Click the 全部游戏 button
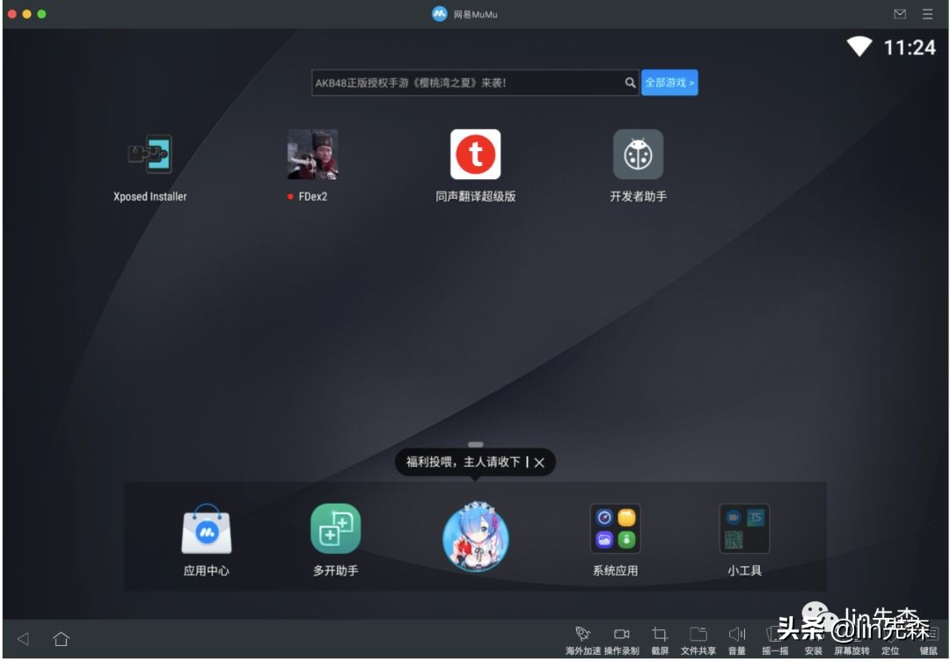950x661 pixels. (669, 83)
